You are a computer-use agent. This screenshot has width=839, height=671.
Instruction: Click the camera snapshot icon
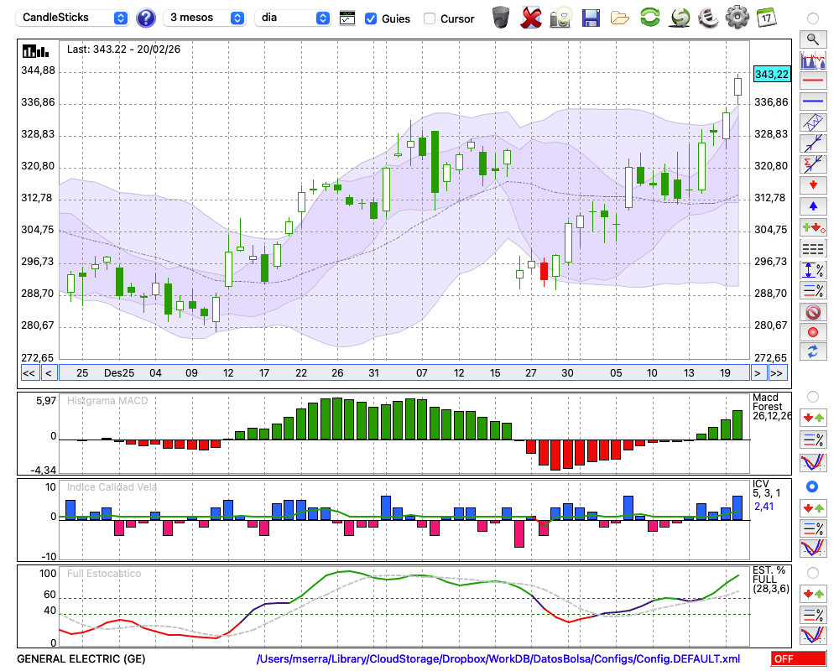(561, 17)
